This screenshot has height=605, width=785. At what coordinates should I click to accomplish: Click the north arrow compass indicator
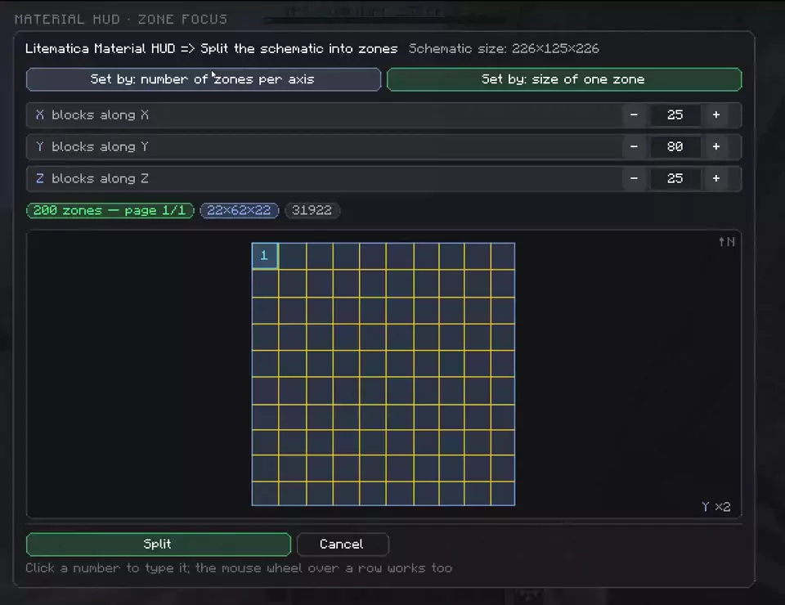tap(726, 242)
